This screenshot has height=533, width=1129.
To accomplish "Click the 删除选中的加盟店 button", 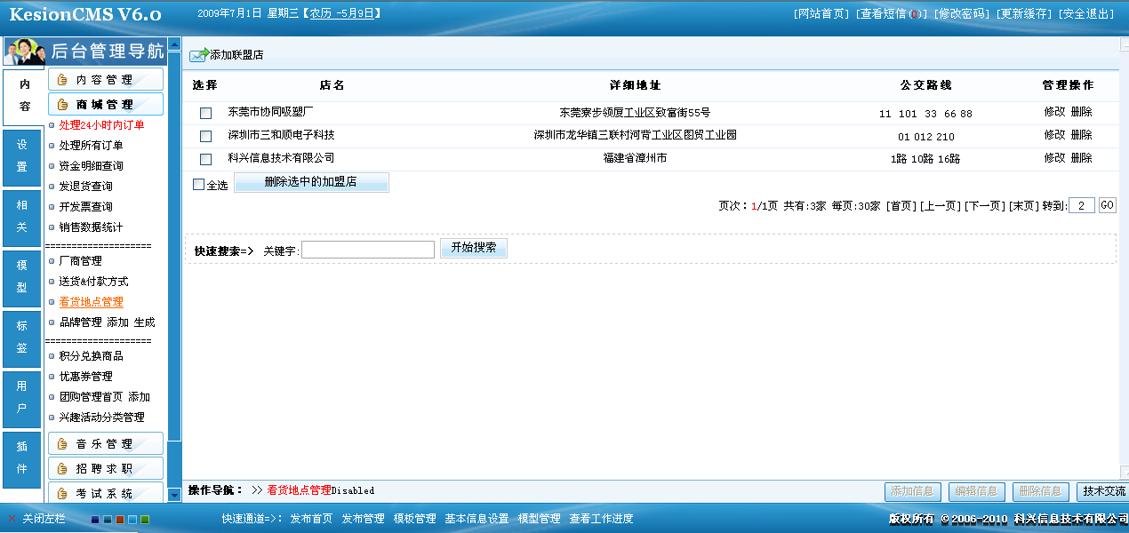I will pos(311,182).
